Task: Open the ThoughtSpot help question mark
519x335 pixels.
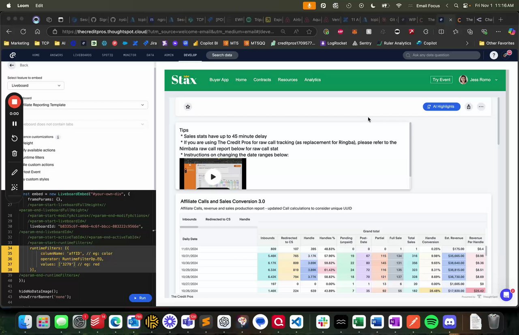Action: coord(493,55)
